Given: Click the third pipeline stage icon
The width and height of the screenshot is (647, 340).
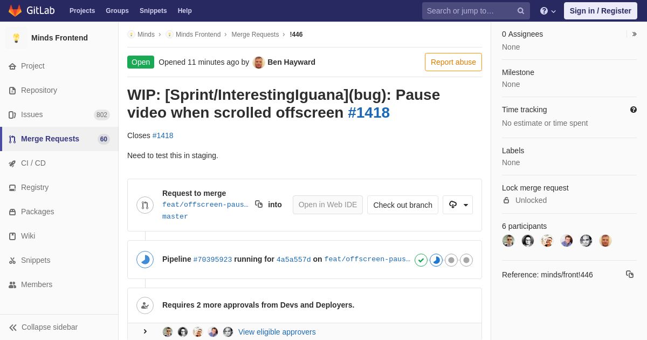Looking at the screenshot, I should [x=451, y=260].
